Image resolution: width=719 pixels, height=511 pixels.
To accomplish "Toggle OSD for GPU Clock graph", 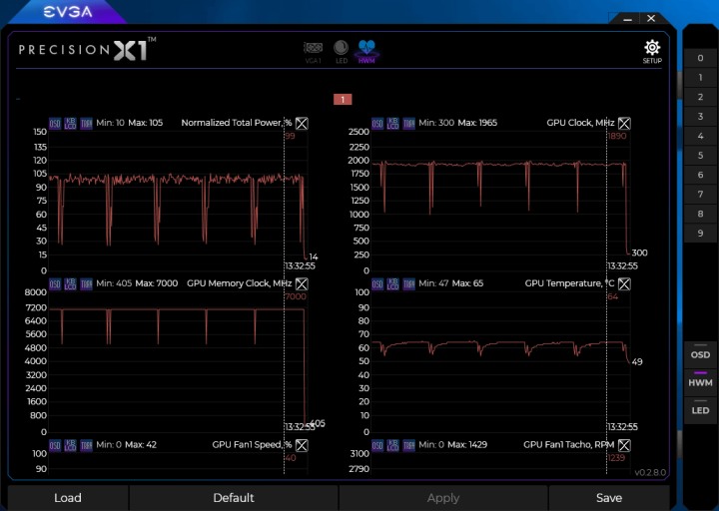I will tap(376, 124).
